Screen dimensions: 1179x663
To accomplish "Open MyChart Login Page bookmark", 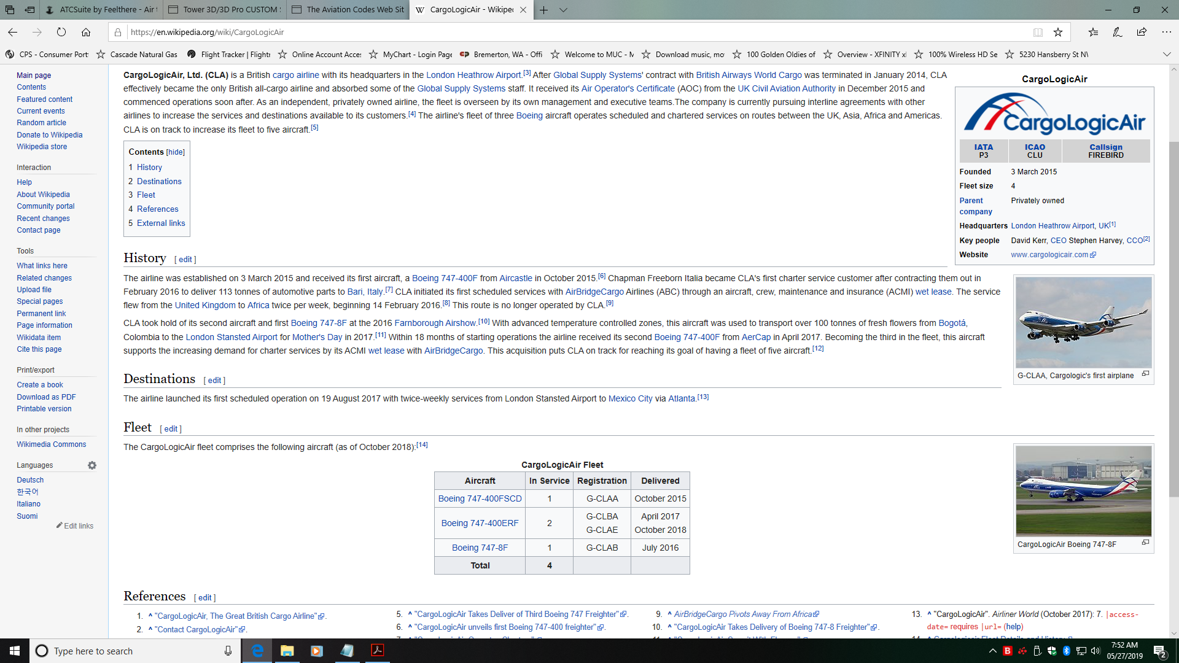I will (410, 55).
